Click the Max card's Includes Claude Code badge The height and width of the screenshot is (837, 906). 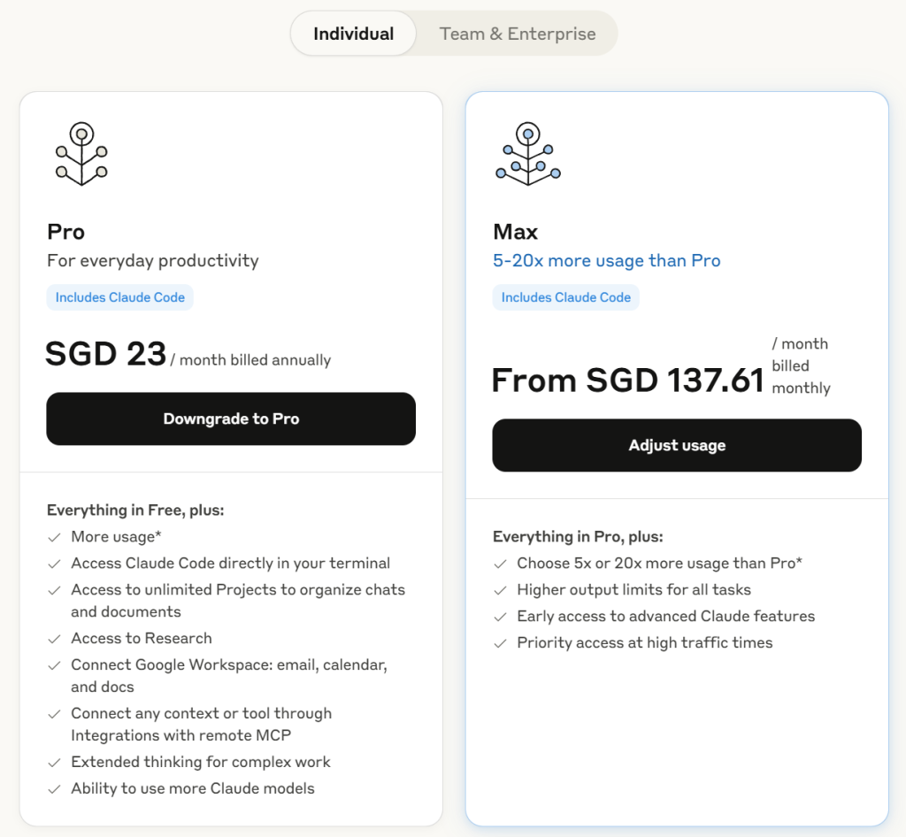566,297
